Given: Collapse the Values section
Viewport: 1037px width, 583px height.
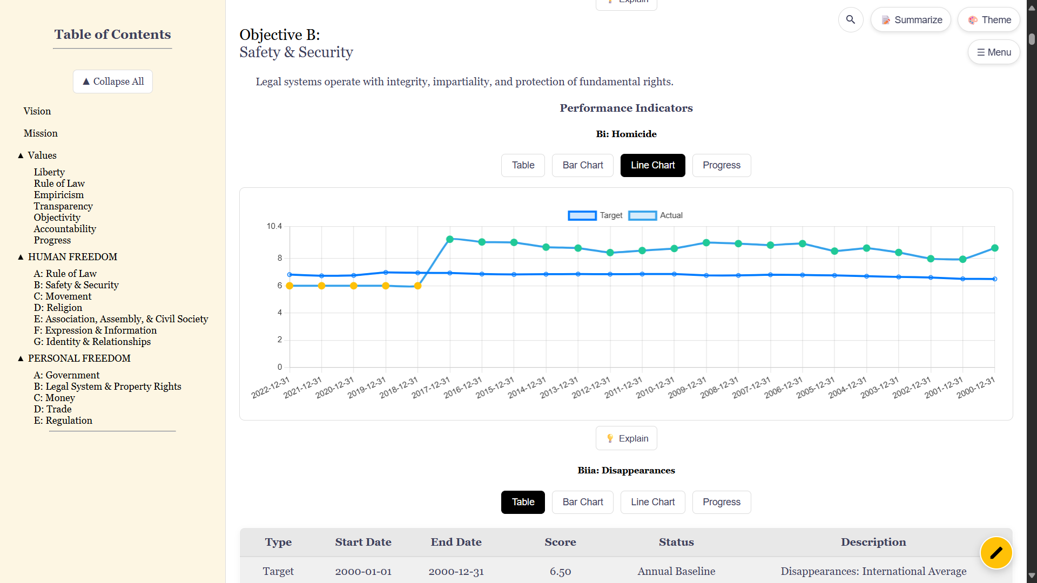Looking at the screenshot, I should point(21,155).
